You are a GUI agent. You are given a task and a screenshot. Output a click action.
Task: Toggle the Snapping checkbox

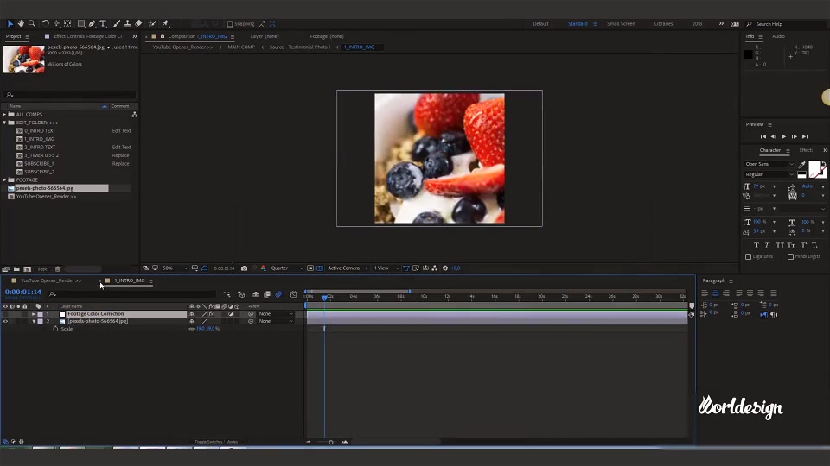click(230, 24)
